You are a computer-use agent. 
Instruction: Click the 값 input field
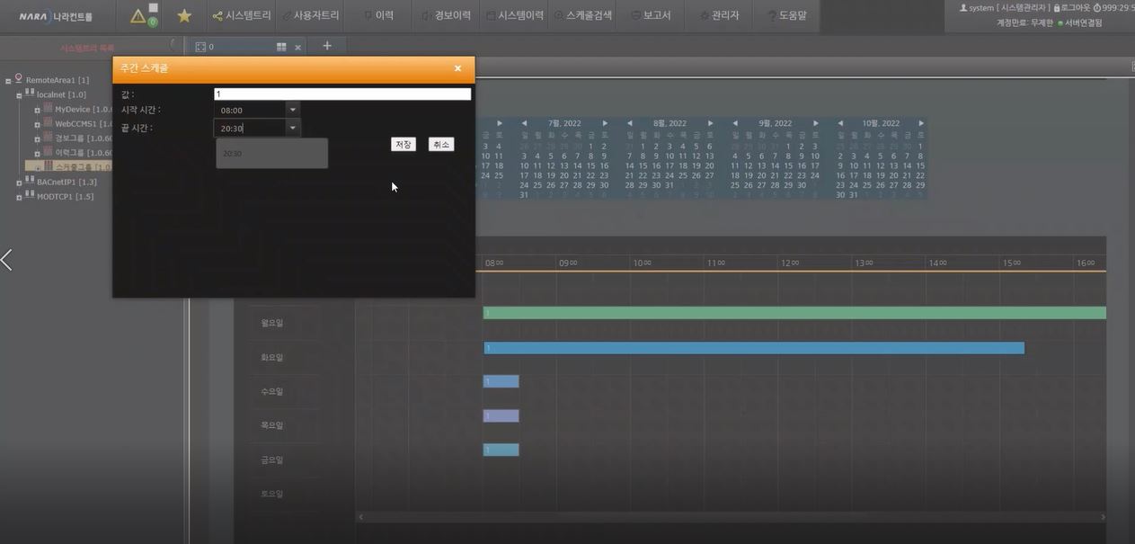(342, 94)
